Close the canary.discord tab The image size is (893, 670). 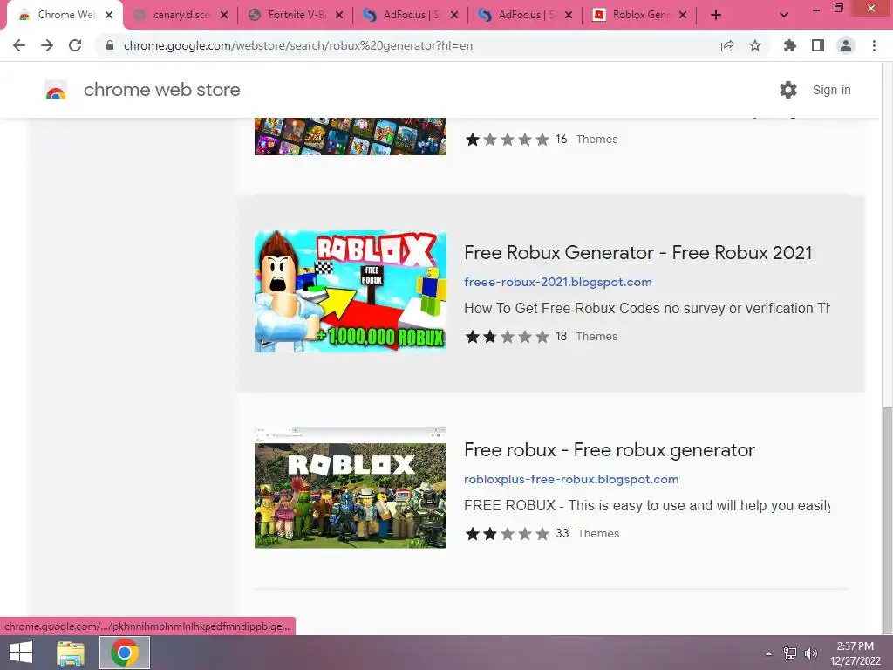pyautogui.click(x=224, y=16)
